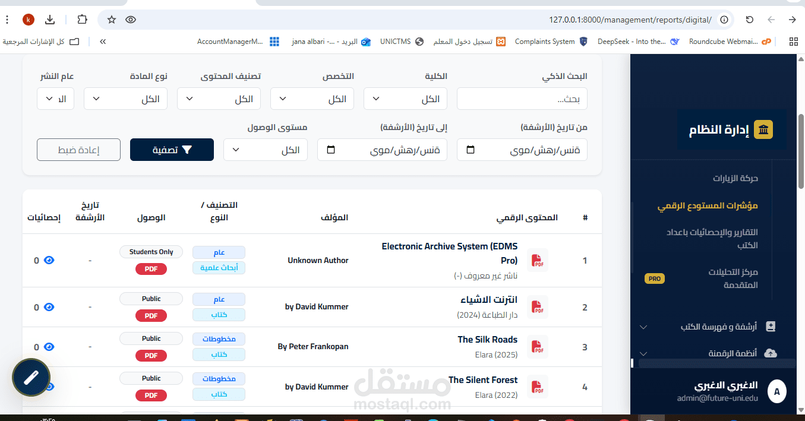Open the مستوى الوصول dropdown
Viewport: 805px width, 421px height.
(266, 150)
